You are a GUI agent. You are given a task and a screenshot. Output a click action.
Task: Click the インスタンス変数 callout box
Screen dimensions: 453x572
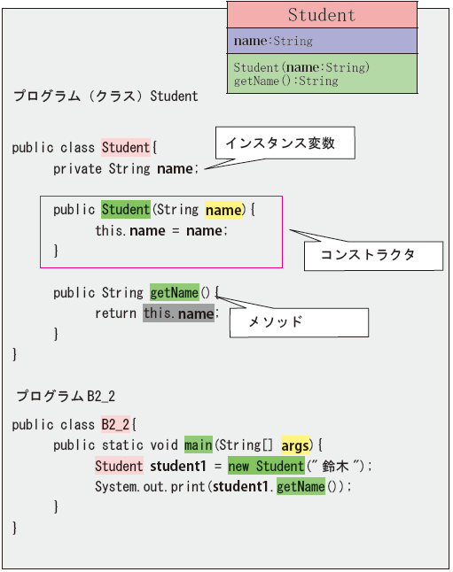285,143
